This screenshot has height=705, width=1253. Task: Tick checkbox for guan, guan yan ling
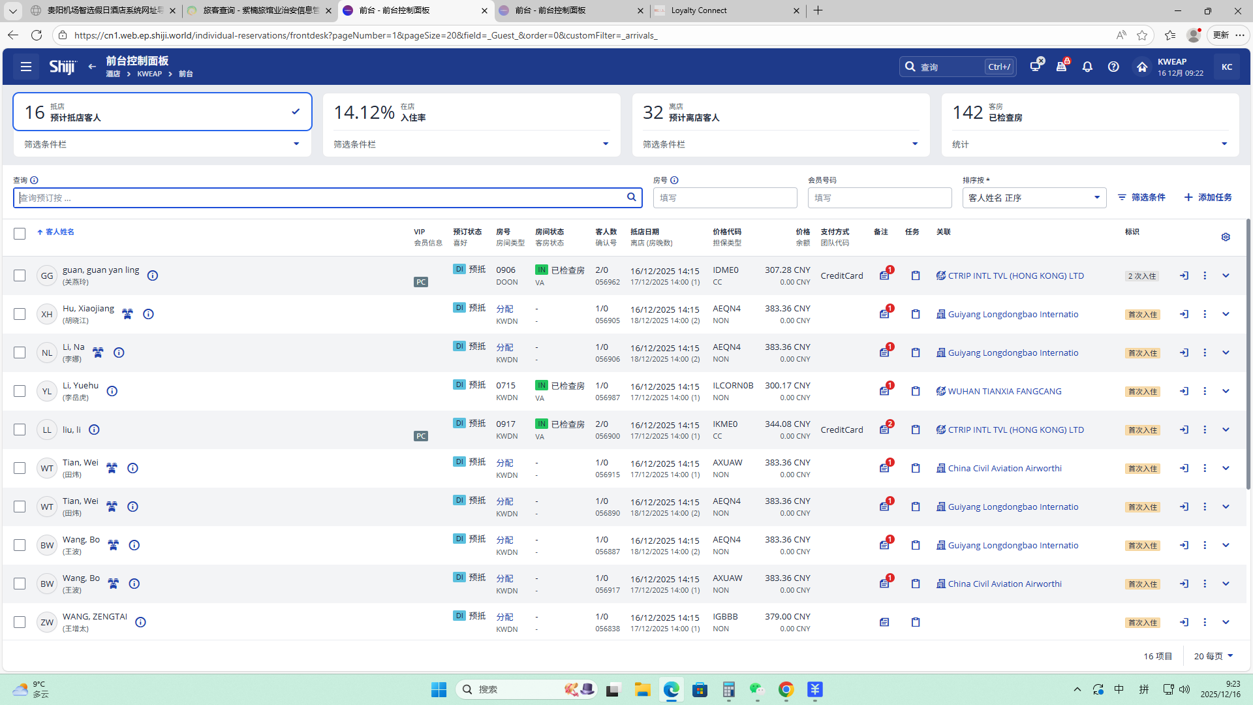click(20, 275)
